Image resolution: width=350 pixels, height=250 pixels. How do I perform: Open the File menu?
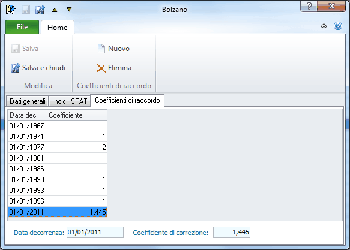click(22, 27)
